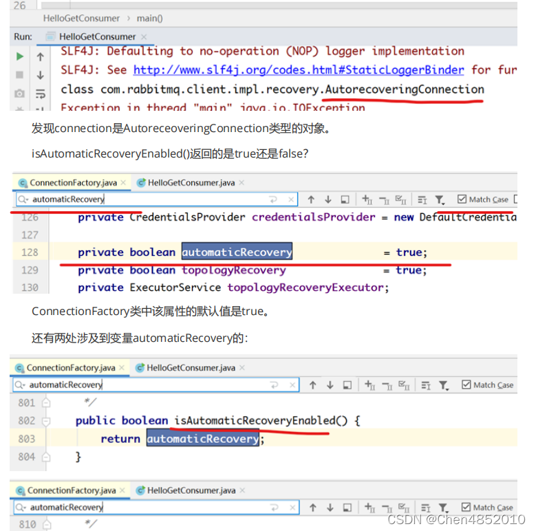Select all occurrences icon, find bar above line 810
Image resolution: width=536 pixels, height=531 pixels.
(x=404, y=508)
